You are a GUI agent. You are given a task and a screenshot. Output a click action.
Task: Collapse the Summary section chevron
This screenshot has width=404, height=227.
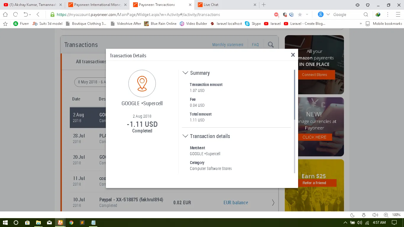(x=185, y=73)
